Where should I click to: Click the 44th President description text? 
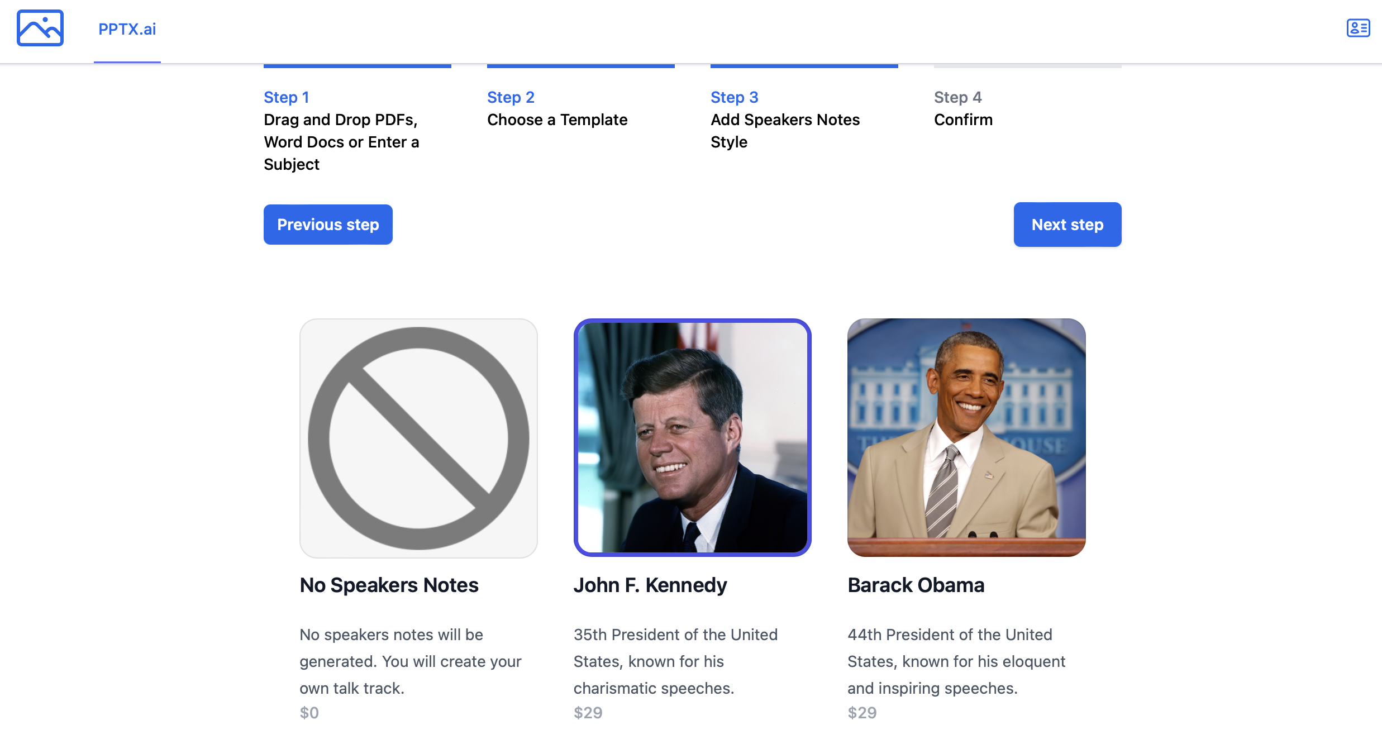tap(956, 661)
